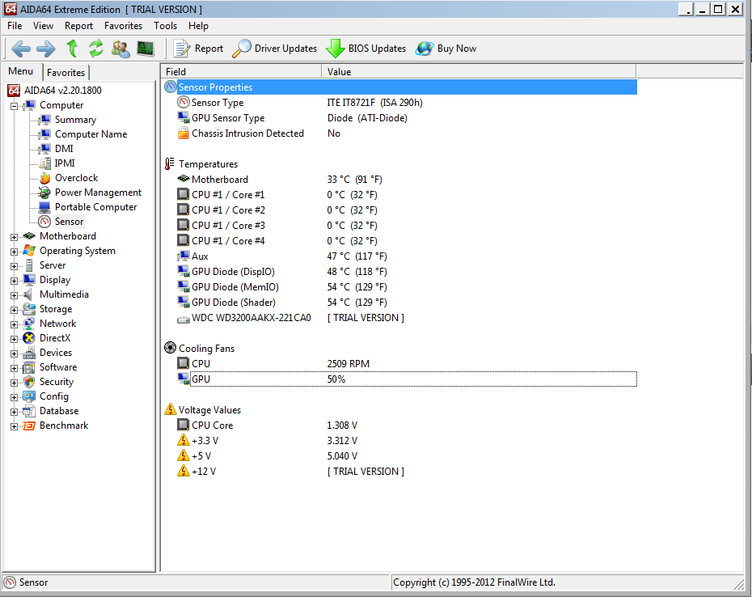Screen dimensions: 752x597
Task: Open the View menu
Action: 43,26
